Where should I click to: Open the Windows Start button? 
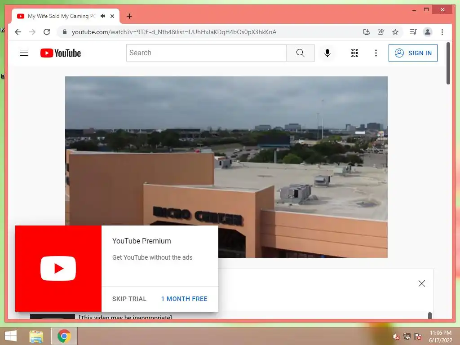(11, 336)
